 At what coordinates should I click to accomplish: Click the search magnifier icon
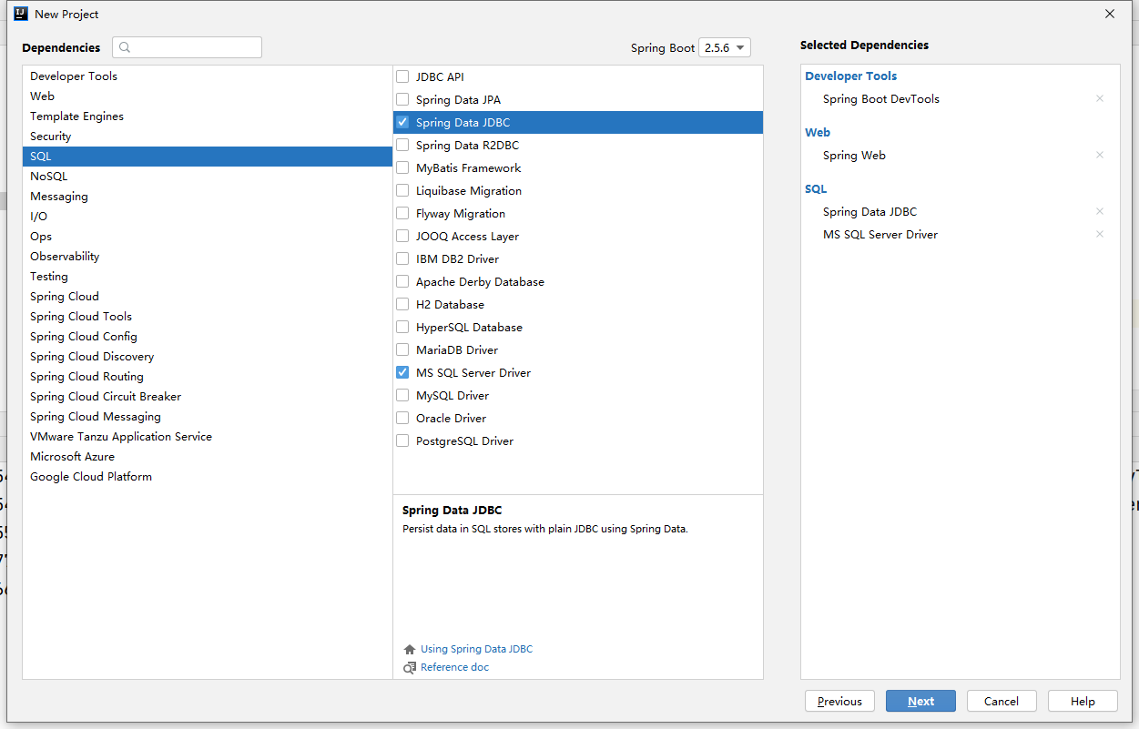click(125, 47)
